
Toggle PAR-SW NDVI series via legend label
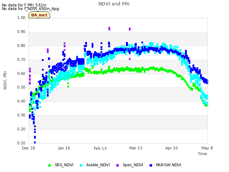pos(169,165)
